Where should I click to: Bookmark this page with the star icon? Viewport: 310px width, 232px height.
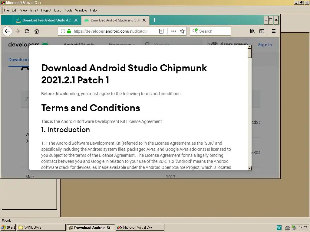[182, 31]
